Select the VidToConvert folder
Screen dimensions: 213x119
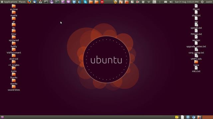14,51
